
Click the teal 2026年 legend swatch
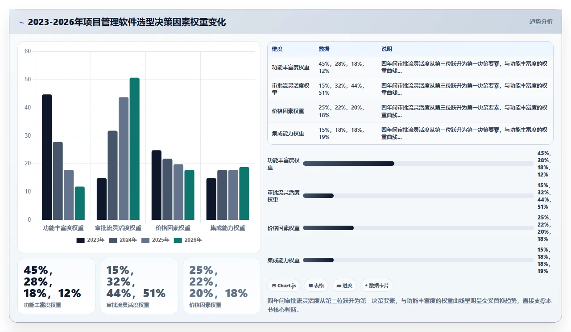178,240
